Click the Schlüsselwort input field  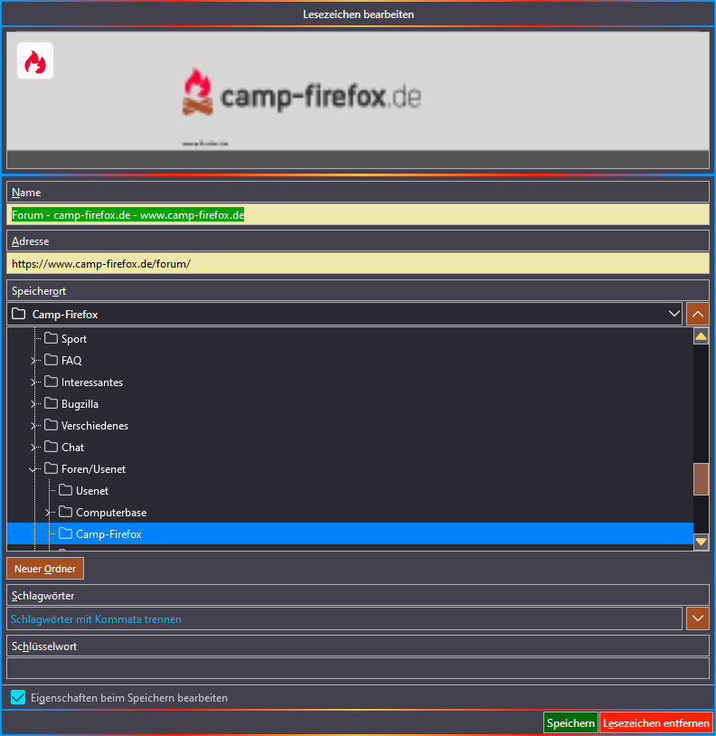[358, 668]
